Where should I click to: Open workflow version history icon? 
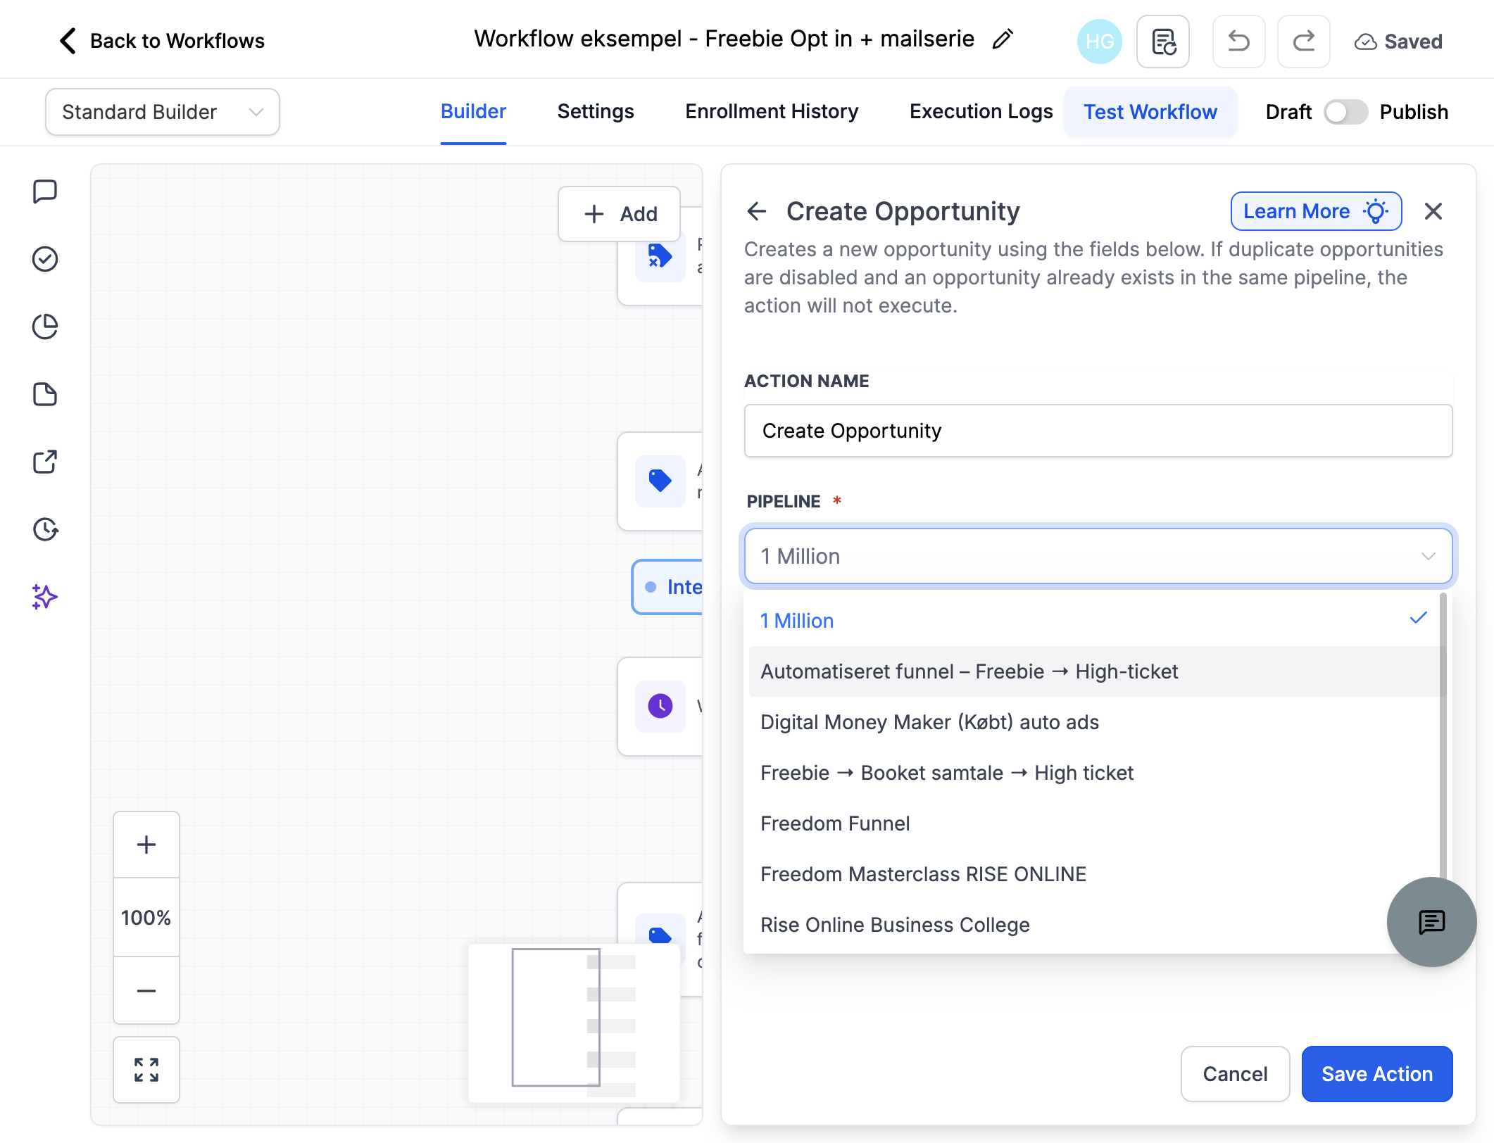coord(1163,42)
